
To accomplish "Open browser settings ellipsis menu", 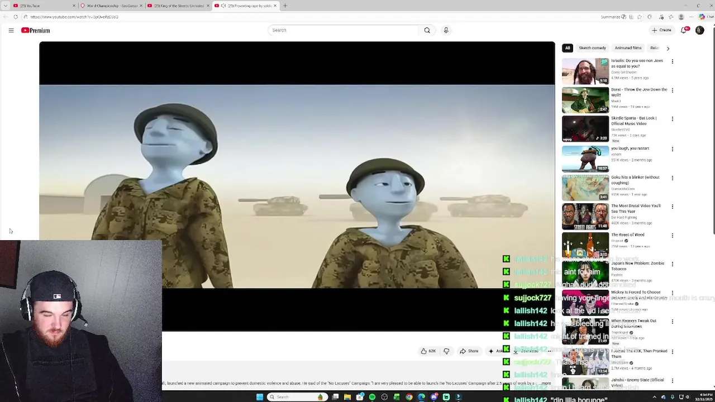I will [691, 17].
